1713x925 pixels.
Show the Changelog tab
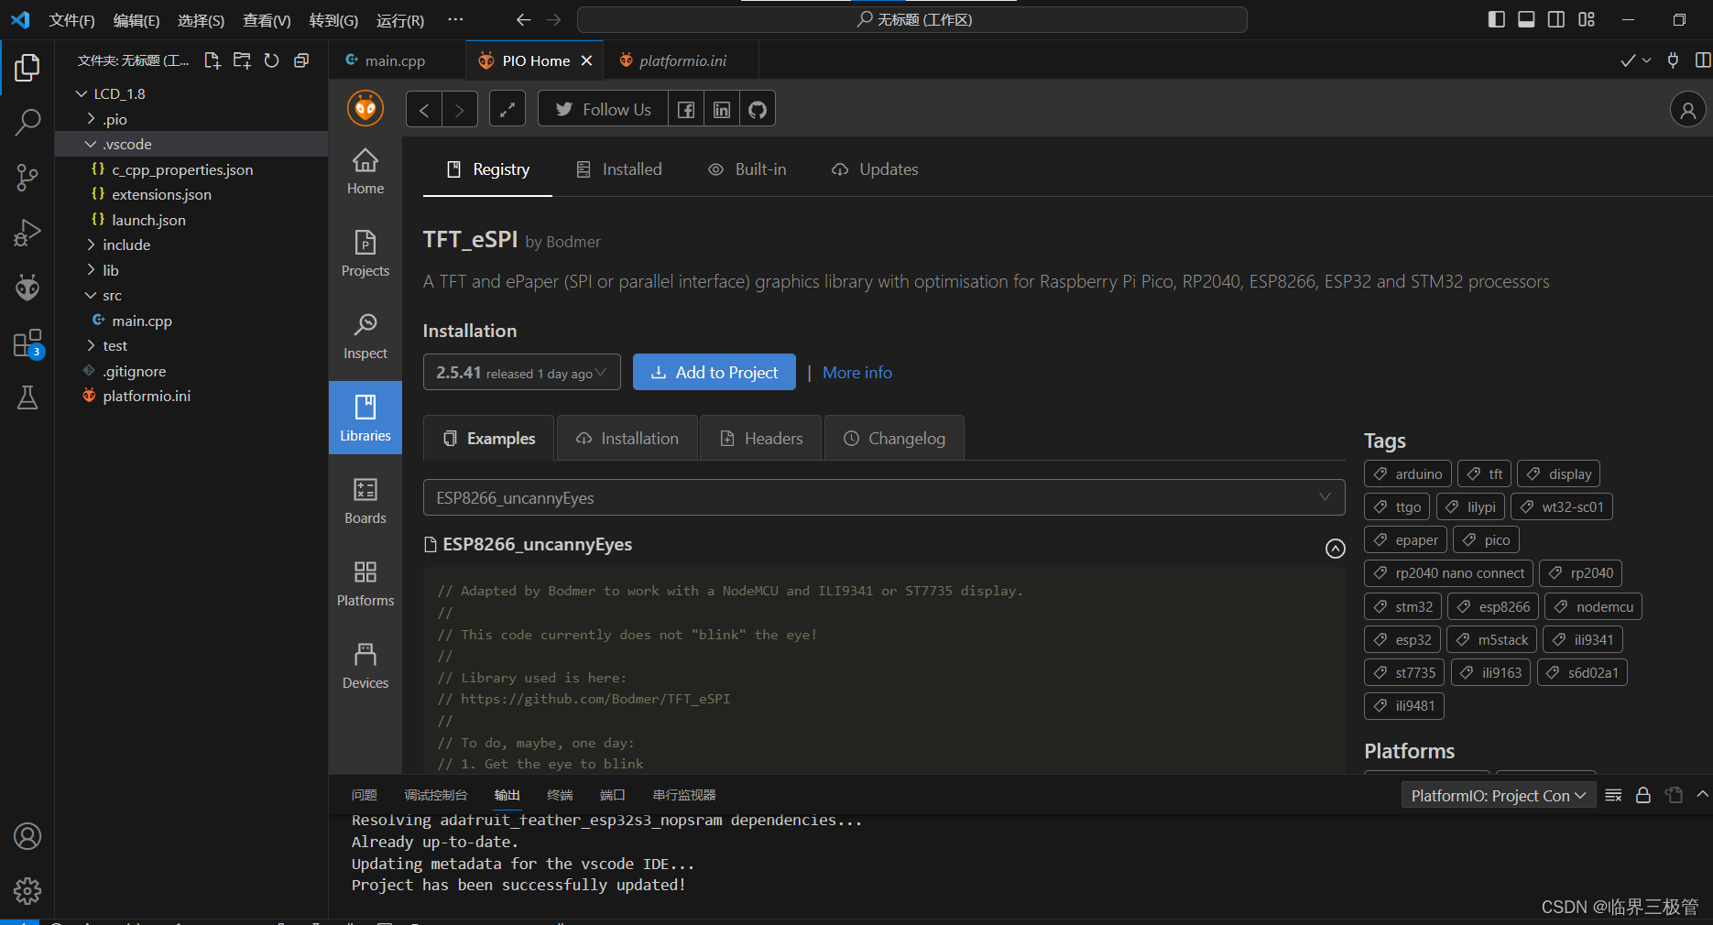(x=894, y=439)
